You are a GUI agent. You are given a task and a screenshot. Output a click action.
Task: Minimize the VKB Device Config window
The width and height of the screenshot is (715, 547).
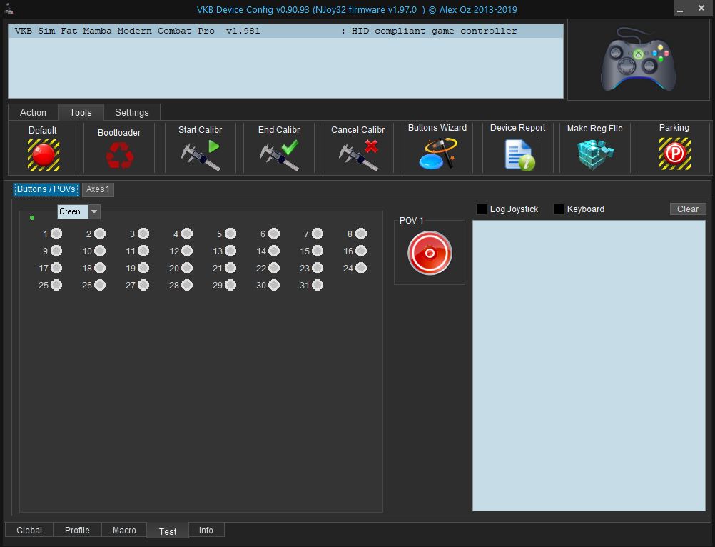680,9
